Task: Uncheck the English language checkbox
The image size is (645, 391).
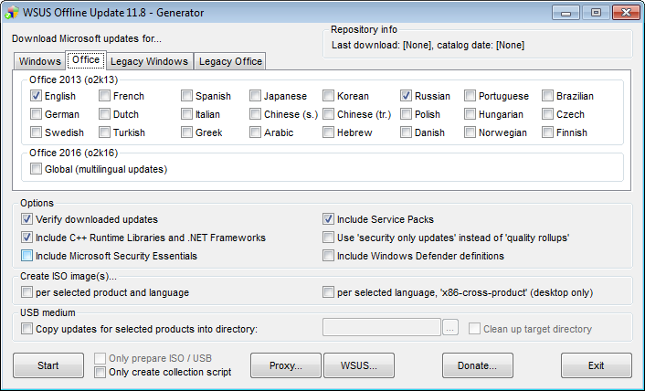Action: (37, 96)
